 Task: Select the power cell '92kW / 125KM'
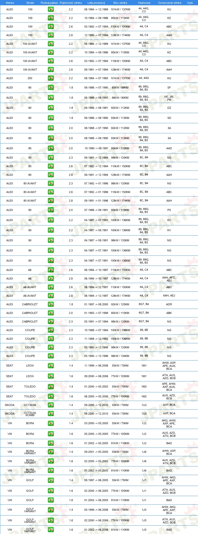[120, 304]
